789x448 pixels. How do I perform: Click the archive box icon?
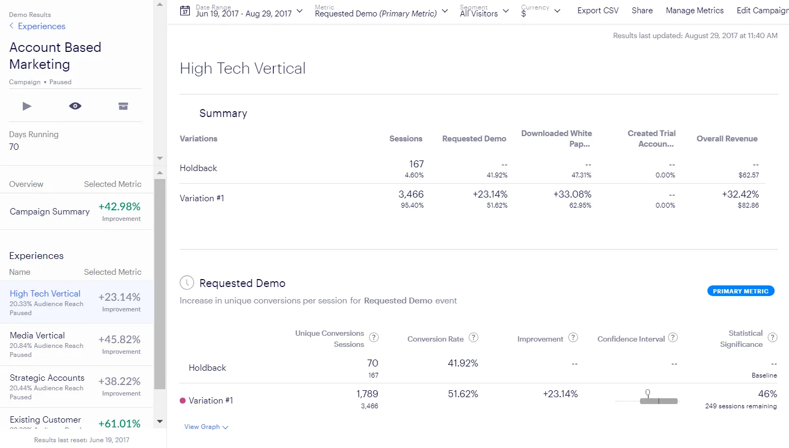click(123, 106)
